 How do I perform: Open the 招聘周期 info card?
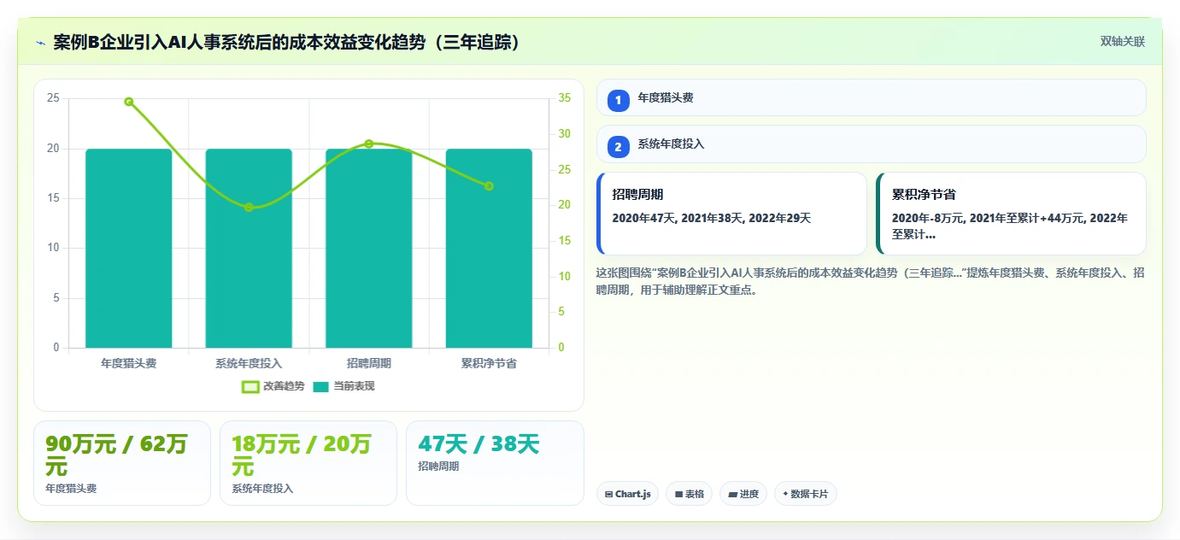point(731,214)
